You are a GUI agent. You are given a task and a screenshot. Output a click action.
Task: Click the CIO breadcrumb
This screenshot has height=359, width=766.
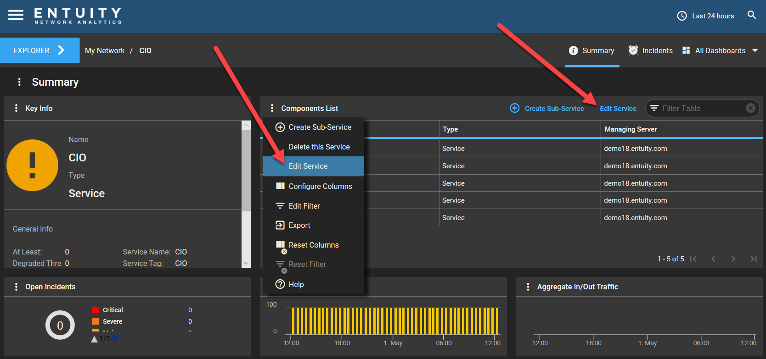click(145, 50)
